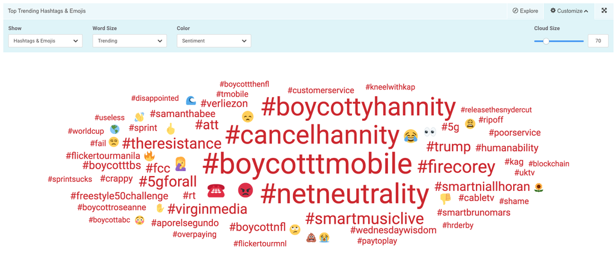Click the Cloud Size slider handle

click(546, 41)
